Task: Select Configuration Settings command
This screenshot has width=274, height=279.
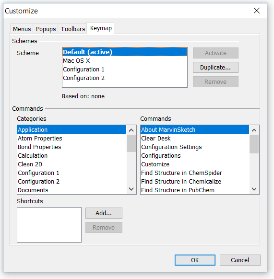Action: coord(195,147)
